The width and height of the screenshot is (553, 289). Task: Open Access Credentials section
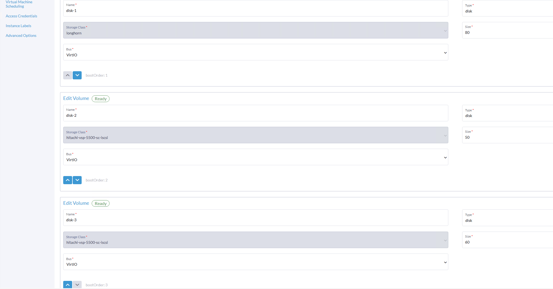pyautogui.click(x=21, y=16)
